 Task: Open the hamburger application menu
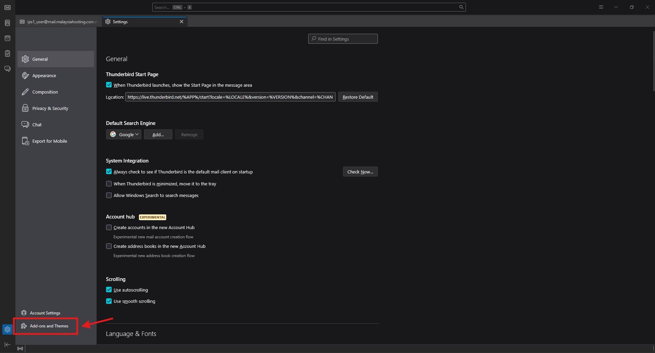(x=601, y=7)
